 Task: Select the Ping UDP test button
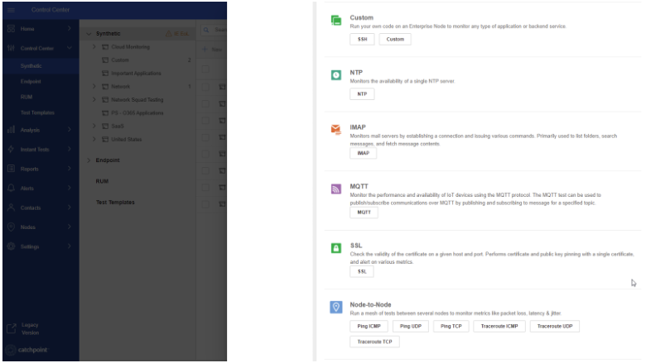click(411, 327)
